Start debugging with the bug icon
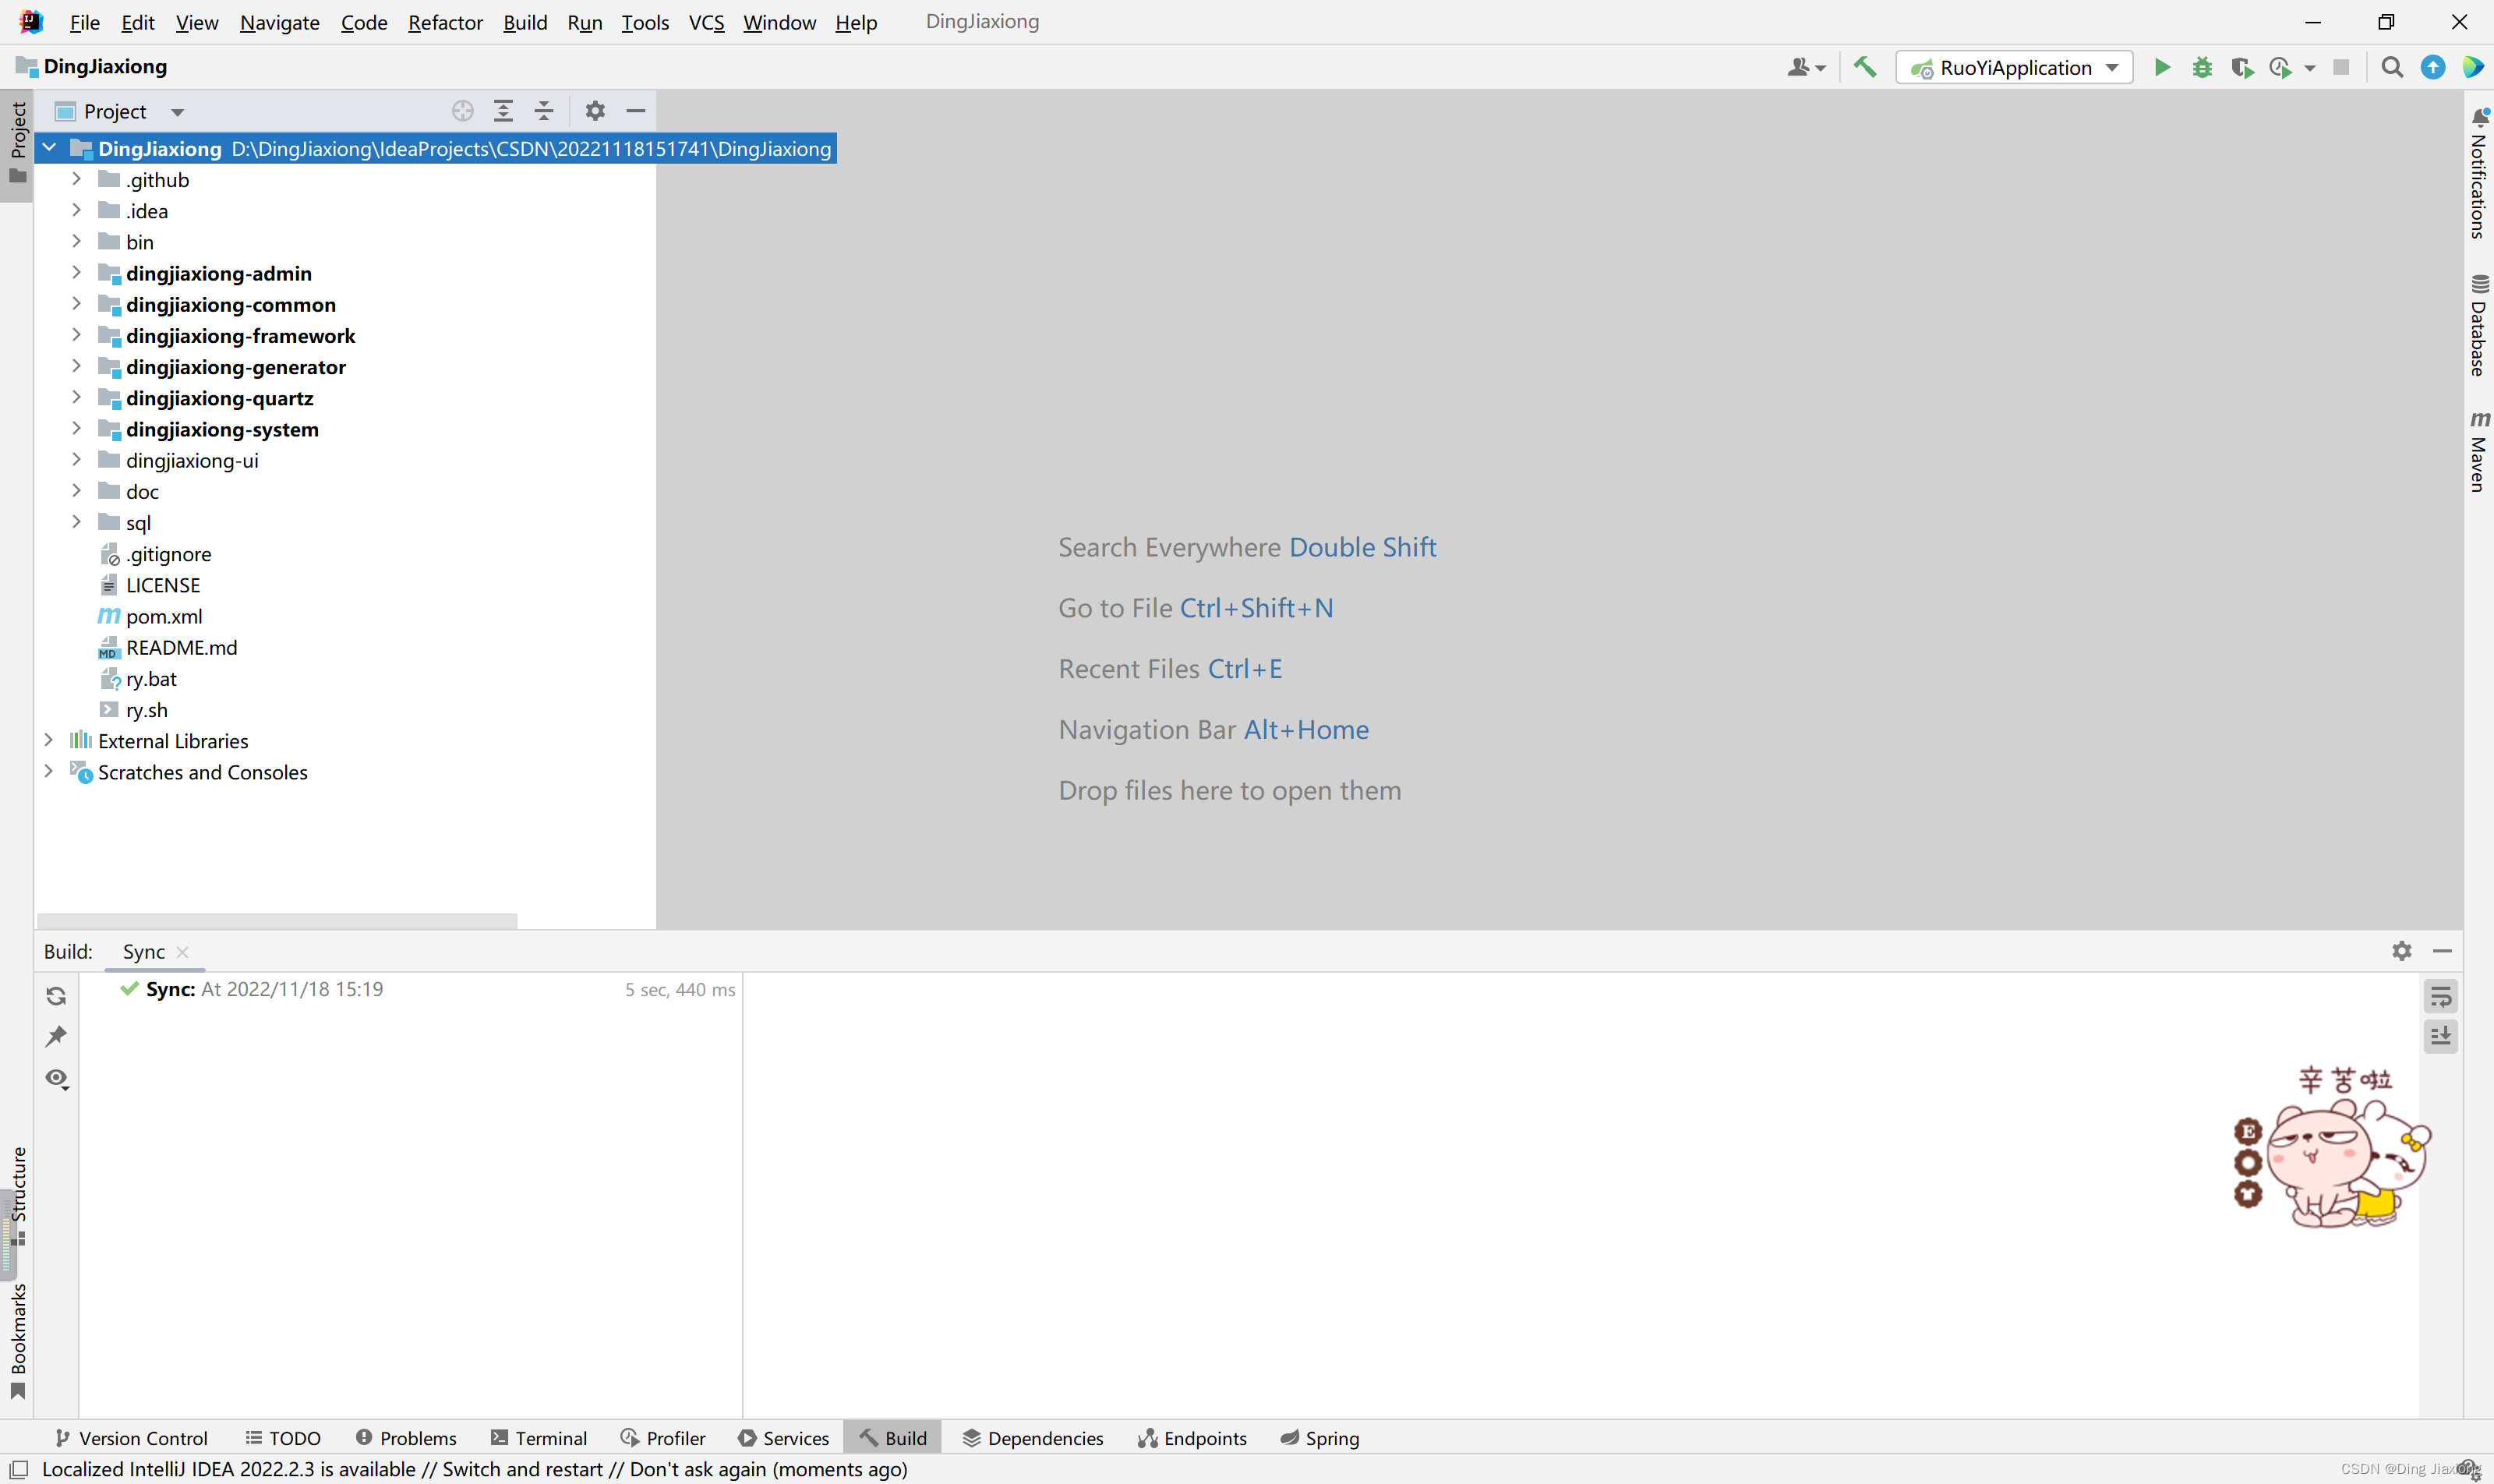 2202,67
